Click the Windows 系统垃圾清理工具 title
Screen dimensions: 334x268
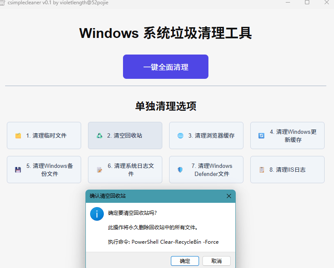point(166,33)
